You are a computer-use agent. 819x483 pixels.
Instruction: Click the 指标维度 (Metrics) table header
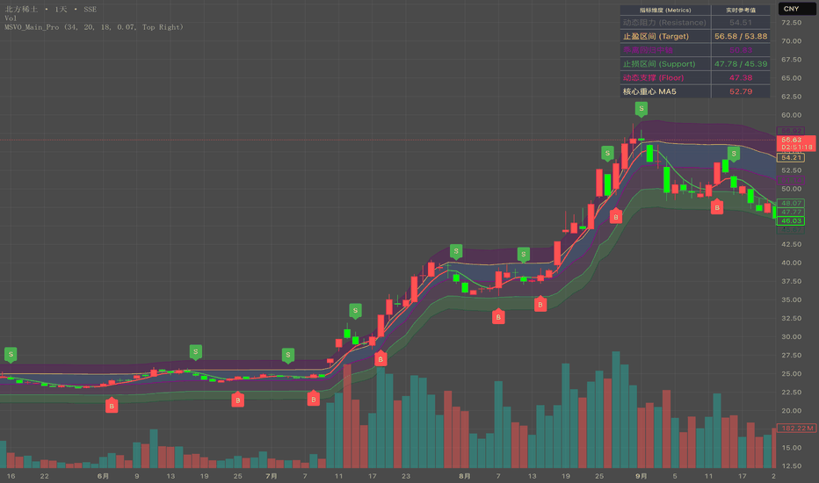coord(665,10)
